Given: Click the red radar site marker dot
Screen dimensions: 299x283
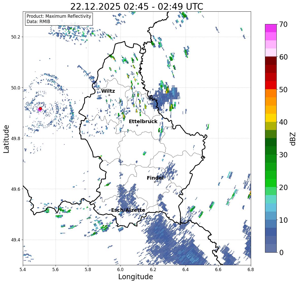Looking at the screenshot, I should (x=40, y=108).
